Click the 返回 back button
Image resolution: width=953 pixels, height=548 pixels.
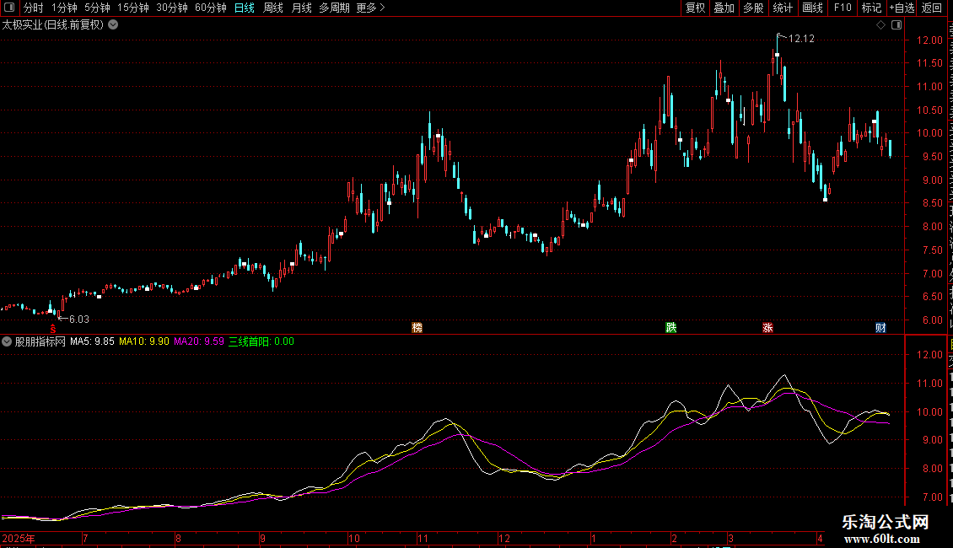tap(931, 8)
